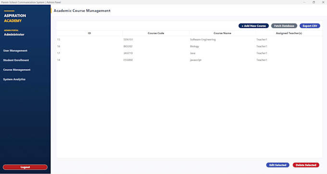Sort by Course Name column header

[222, 33]
